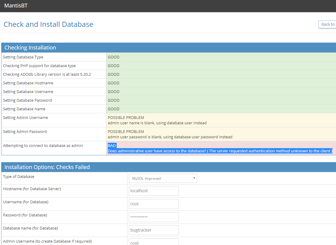Click the Installation Options: Checks Failed header

click(x=47, y=167)
